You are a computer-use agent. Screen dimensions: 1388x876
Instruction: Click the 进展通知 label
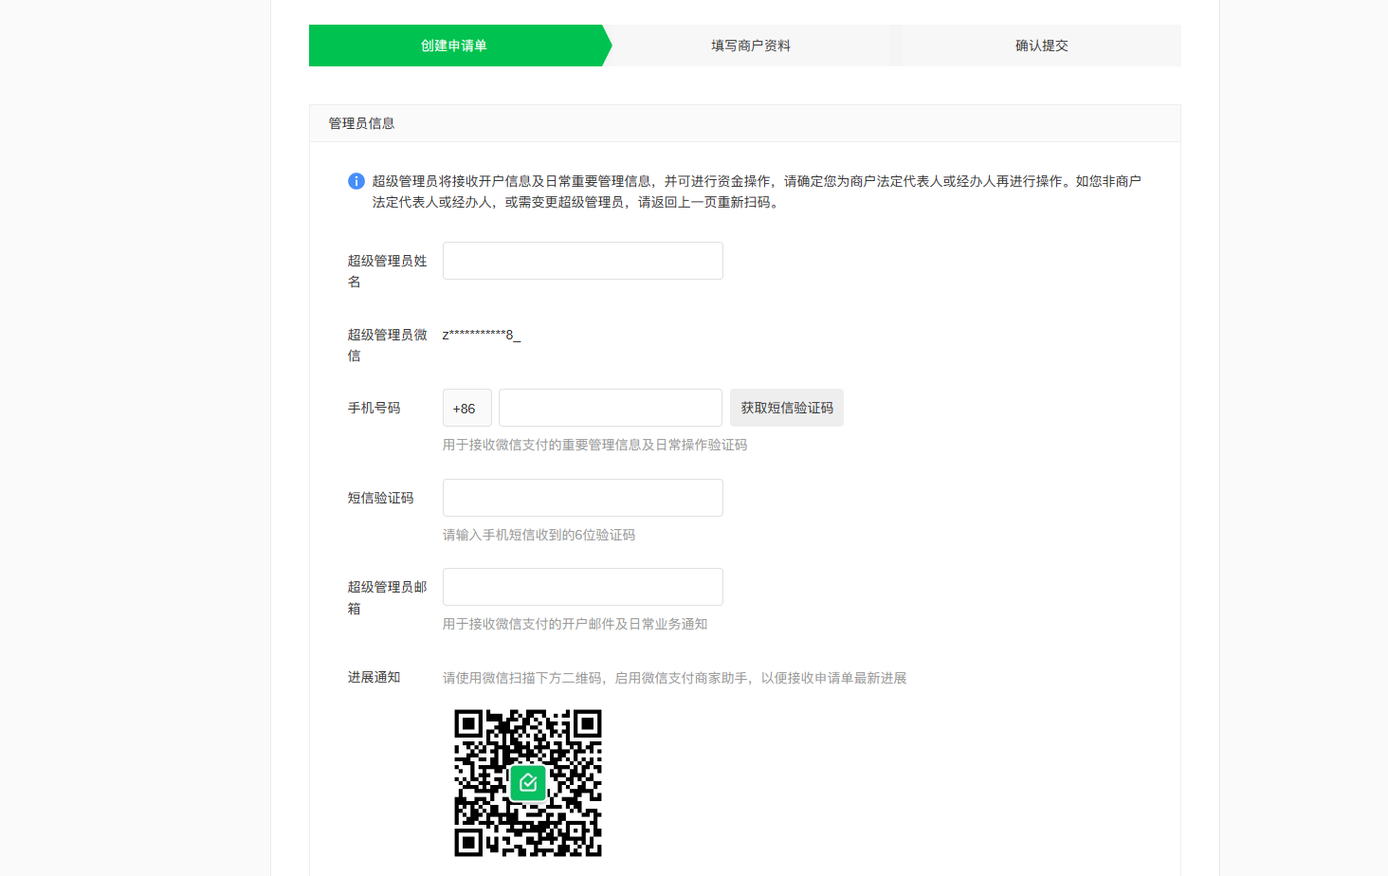tap(374, 677)
